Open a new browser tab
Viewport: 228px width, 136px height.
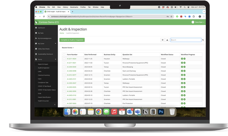[x=73, y=12]
